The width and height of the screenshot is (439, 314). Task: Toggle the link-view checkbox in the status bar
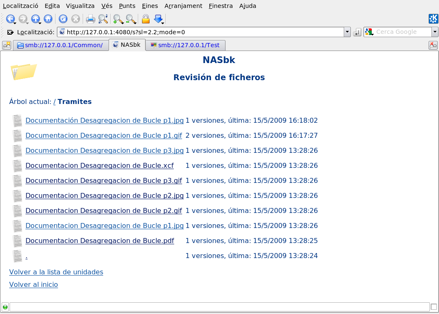(434, 307)
